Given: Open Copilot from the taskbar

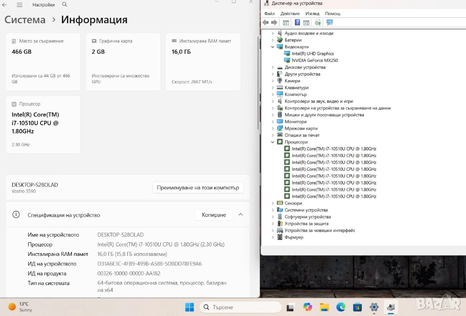Looking at the screenshot, I should [x=308, y=307].
